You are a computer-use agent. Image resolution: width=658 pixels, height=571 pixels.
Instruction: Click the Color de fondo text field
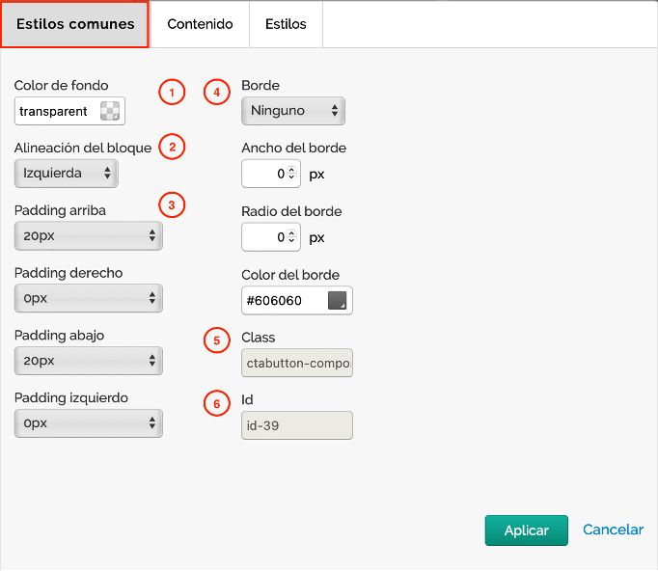point(56,112)
